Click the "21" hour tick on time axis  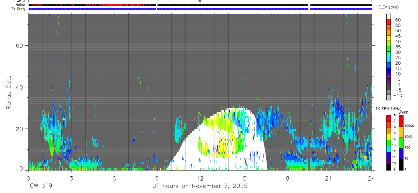click(329, 178)
